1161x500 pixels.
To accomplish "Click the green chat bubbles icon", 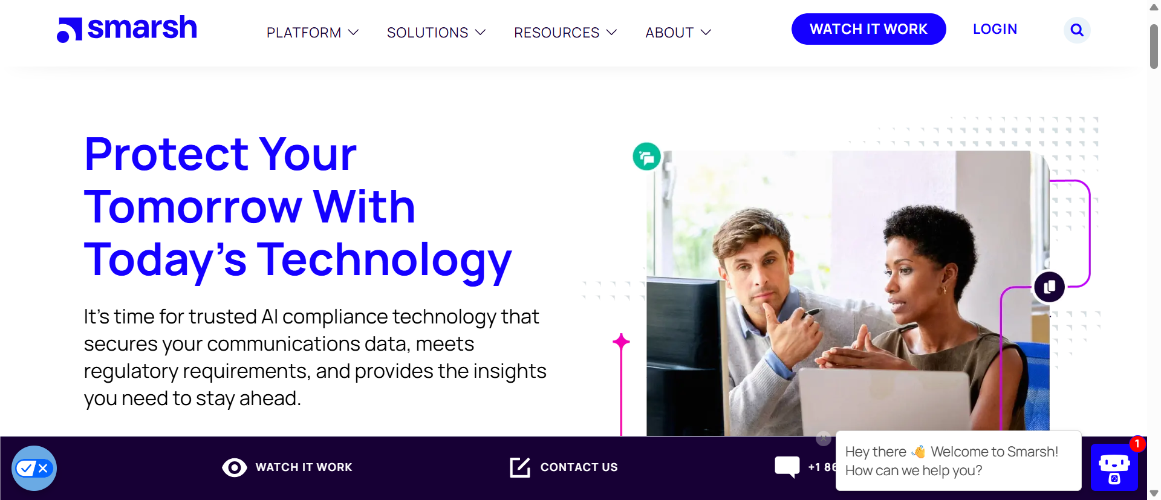I will (646, 157).
